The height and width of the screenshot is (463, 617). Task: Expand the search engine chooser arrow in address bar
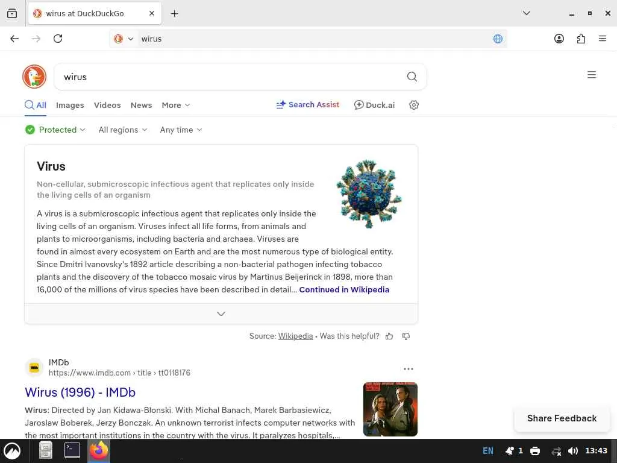tap(131, 39)
